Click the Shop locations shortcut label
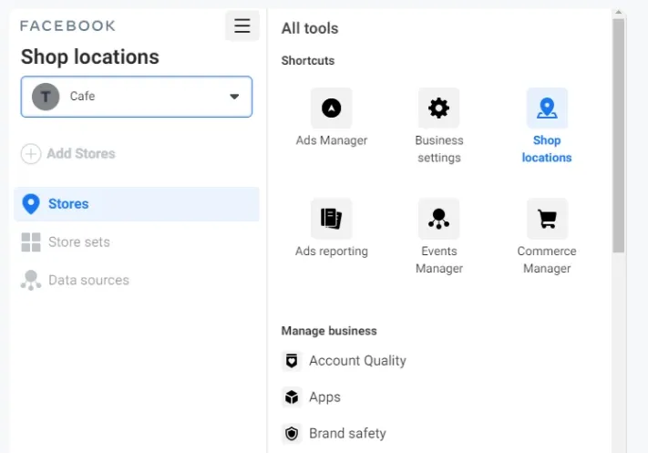Image resolution: width=648 pixels, height=453 pixels. 547,149
